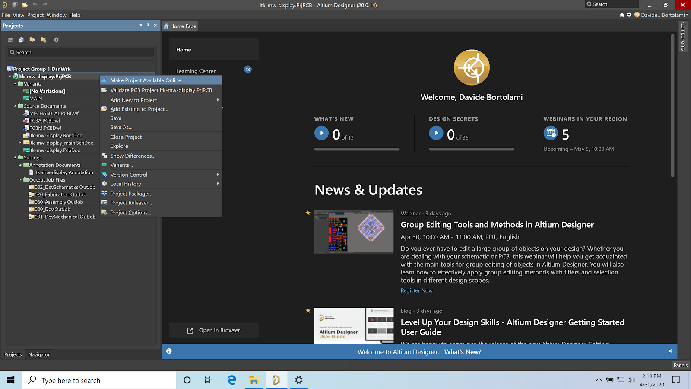Switch to the Navigator tab
This screenshot has height=389, width=691.
coord(39,354)
